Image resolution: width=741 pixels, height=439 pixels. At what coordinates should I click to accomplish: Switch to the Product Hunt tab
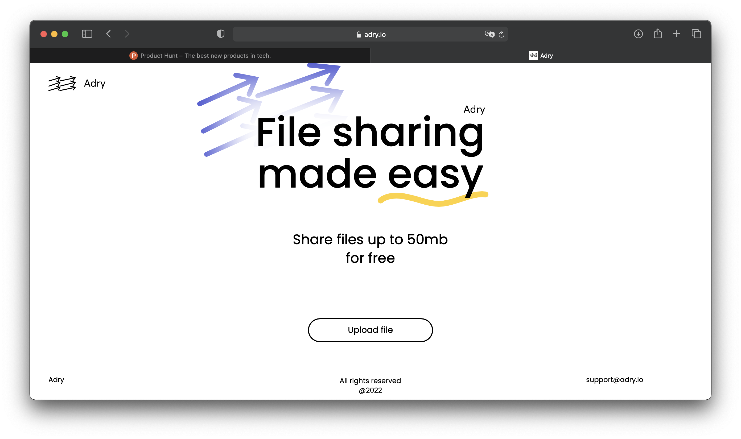click(200, 56)
